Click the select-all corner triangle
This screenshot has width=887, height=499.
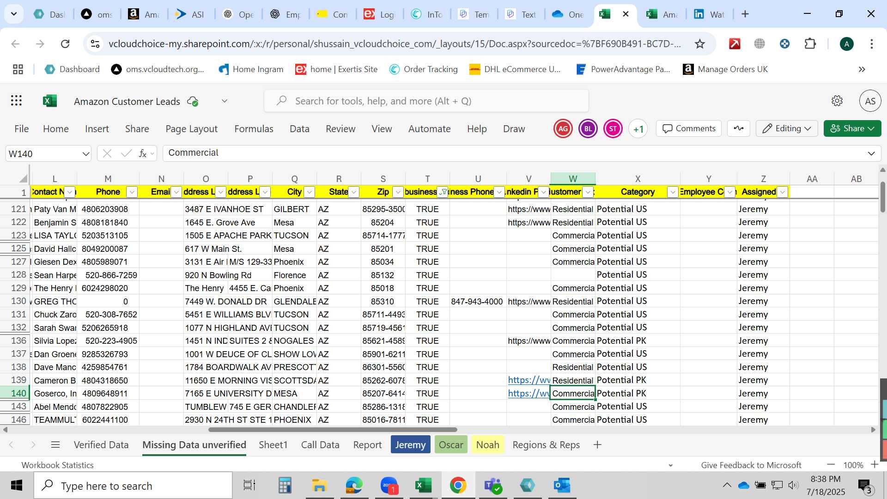pyautogui.click(x=23, y=178)
